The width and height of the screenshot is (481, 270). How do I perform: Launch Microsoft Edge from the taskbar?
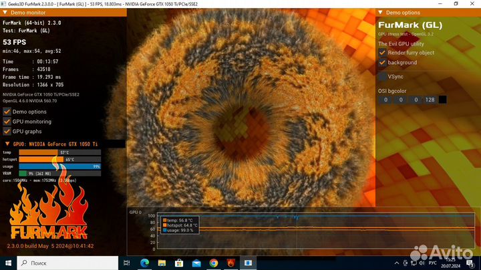tap(146, 264)
